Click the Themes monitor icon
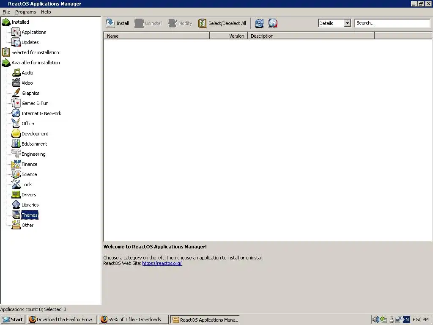433x325 pixels. (16, 215)
